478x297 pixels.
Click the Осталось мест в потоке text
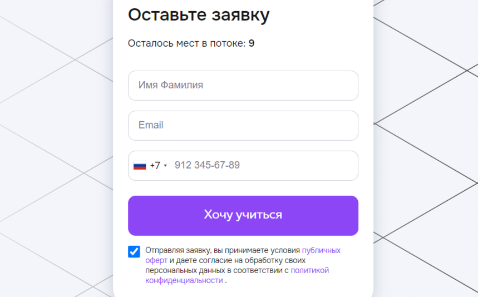tap(186, 43)
